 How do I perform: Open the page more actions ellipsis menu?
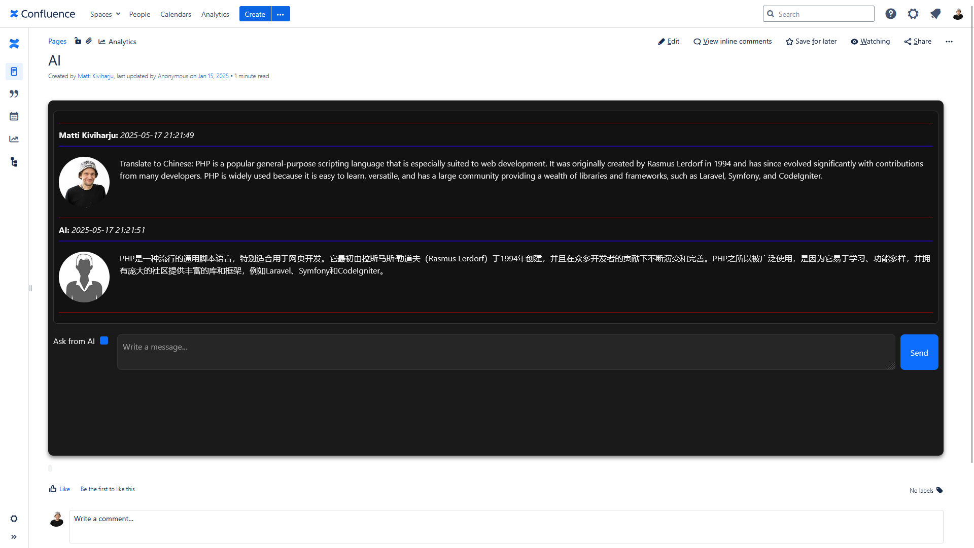pyautogui.click(x=949, y=42)
